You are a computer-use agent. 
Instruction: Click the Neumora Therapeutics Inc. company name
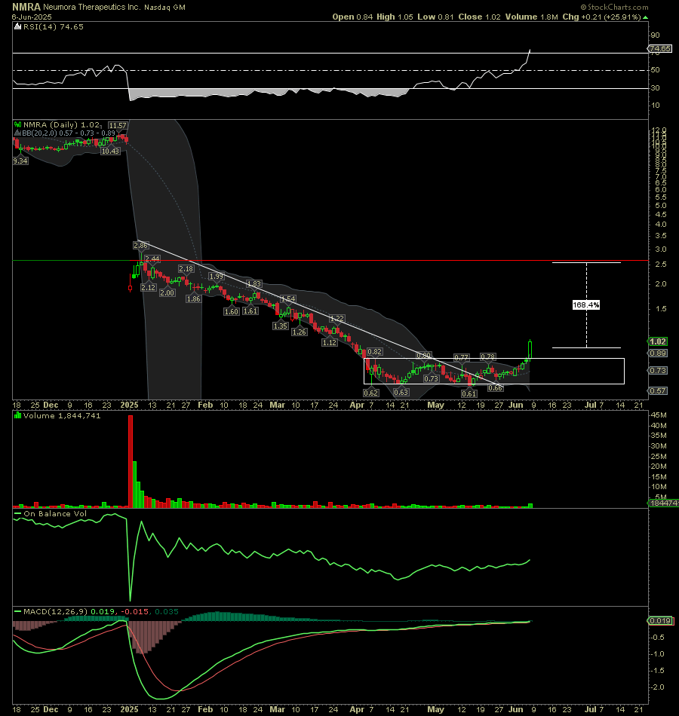tap(92, 8)
